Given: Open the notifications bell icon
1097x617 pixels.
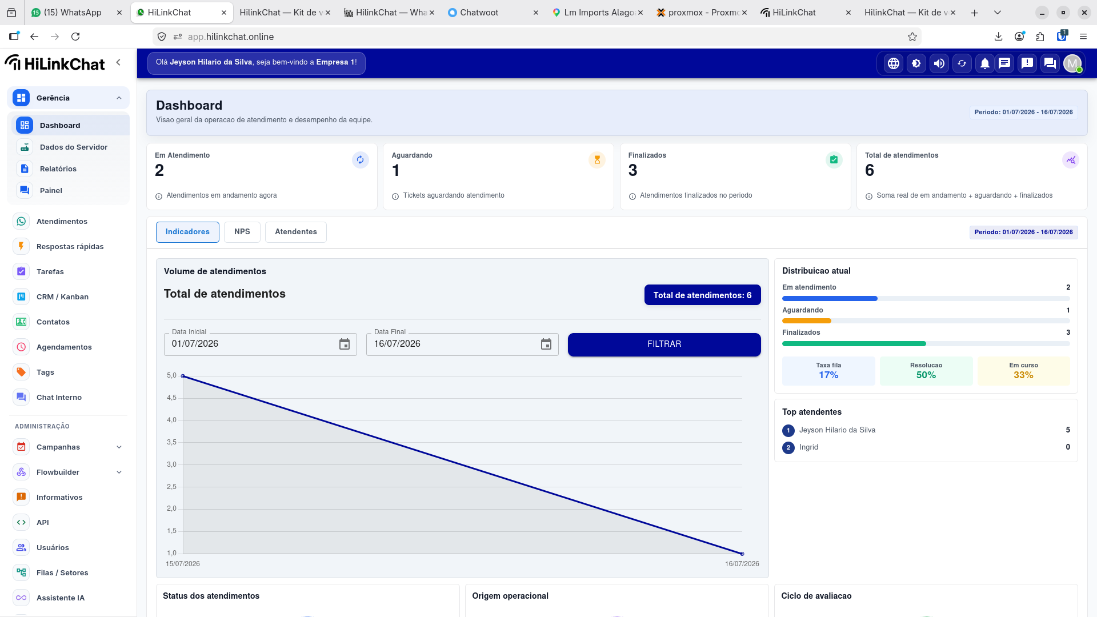Looking at the screenshot, I should (985, 63).
